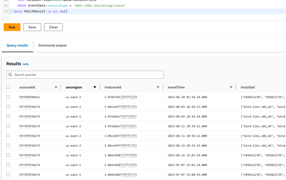Click instance ID starting i-0701f54
The image size is (286, 180).
click(121, 97)
